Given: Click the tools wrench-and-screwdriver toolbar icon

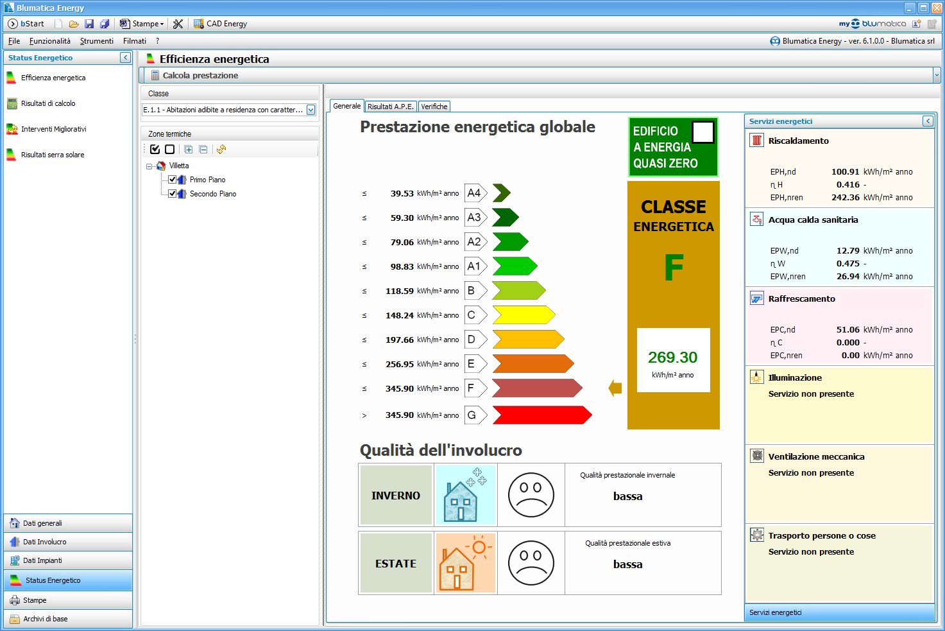Looking at the screenshot, I should [x=178, y=24].
